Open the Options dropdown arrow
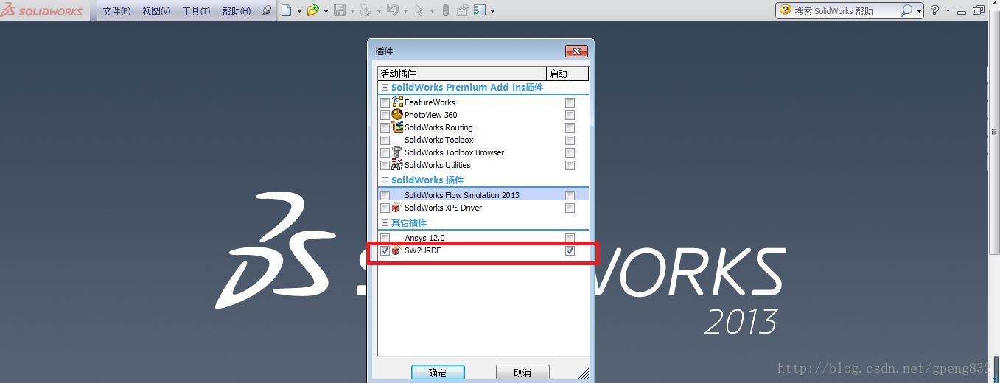Viewport: 1000px width, 383px height. click(492, 11)
